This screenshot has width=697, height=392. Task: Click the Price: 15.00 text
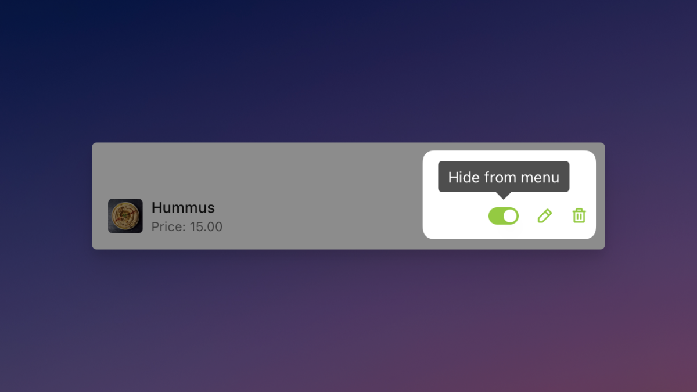coord(187,227)
